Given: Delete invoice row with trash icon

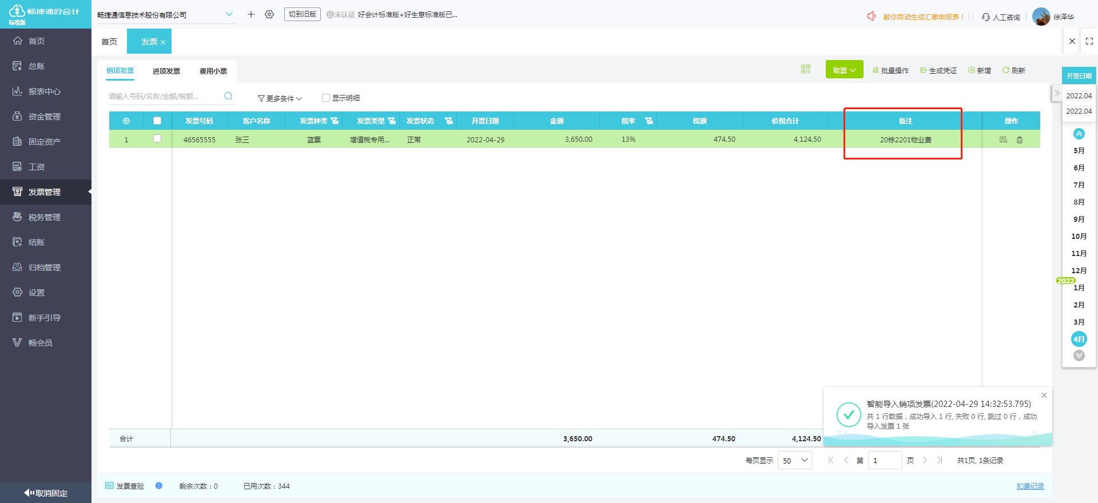Looking at the screenshot, I should click(1020, 139).
